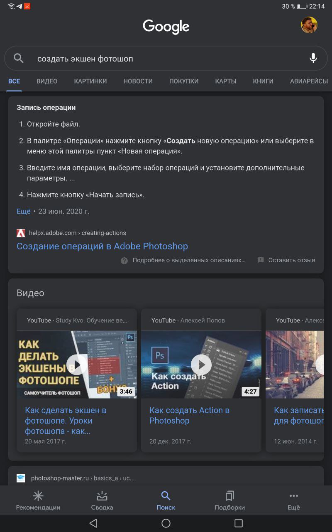The height and width of the screenshot is (532, 332).
Task: Tap the magnifier icon in search bar
Action: 19,58
